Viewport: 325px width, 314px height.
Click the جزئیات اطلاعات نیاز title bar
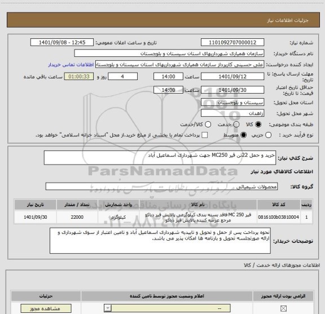[x=163, y=20]
